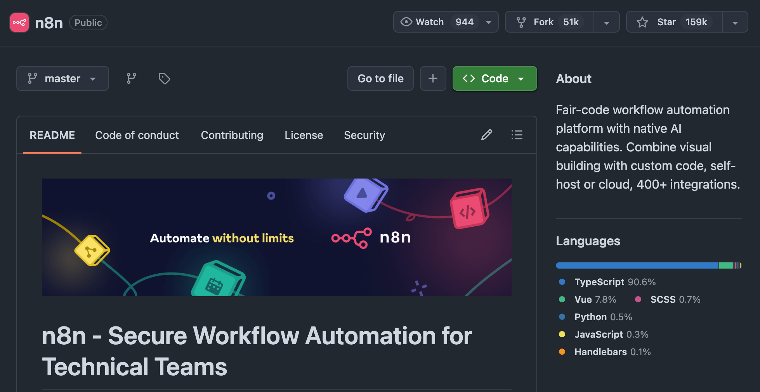The width and height of the screenshot is (760, 392).
Task: Click the plus add file button
Action: pyautogui.click(x=433, y=78)
